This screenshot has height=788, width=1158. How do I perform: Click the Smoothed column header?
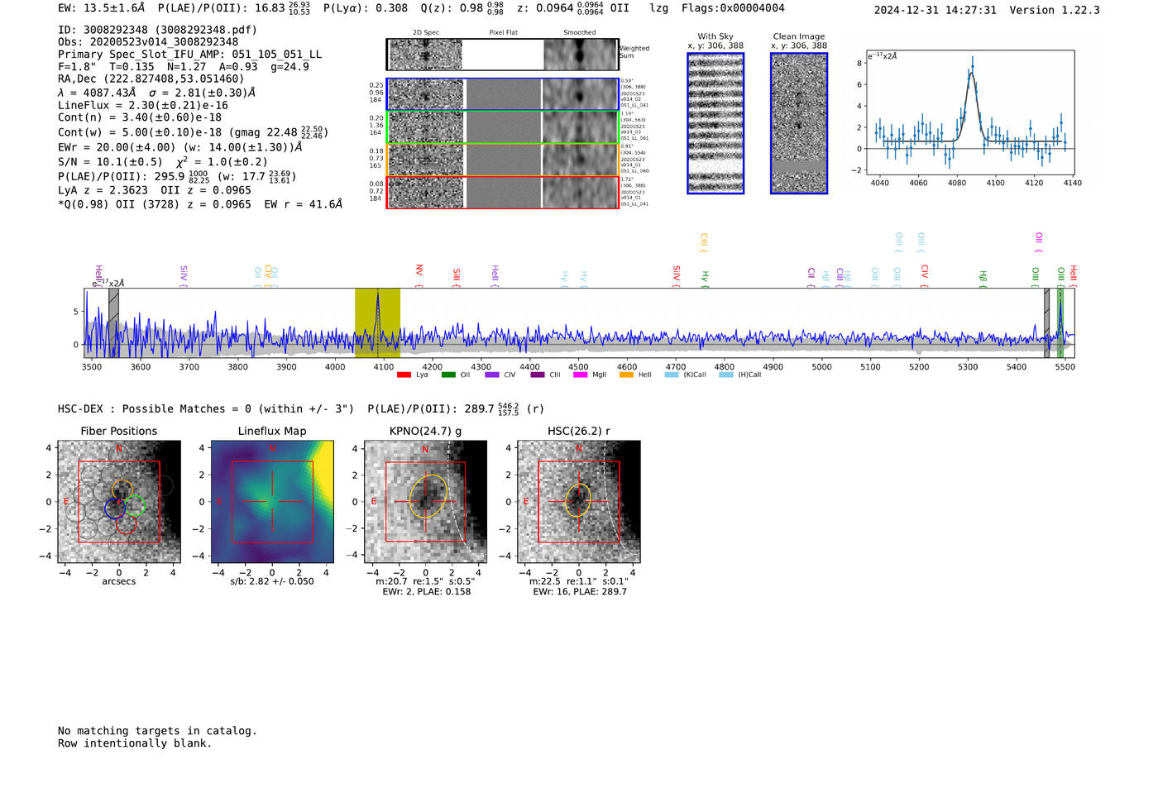(x=579, y=33)
